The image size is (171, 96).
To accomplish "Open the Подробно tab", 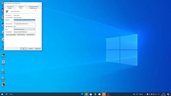I will (x=21, y=6).
